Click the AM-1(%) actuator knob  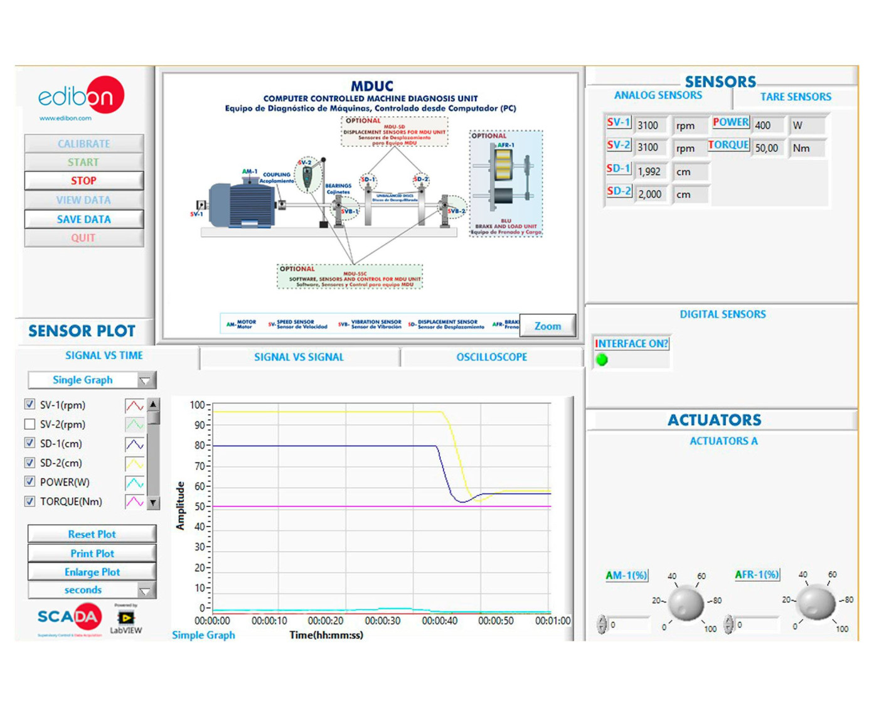[x=686, y=602]
